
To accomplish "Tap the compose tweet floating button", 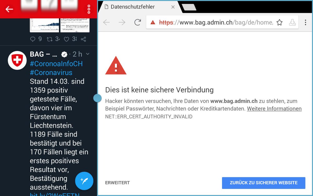I will tap(84, 181).
